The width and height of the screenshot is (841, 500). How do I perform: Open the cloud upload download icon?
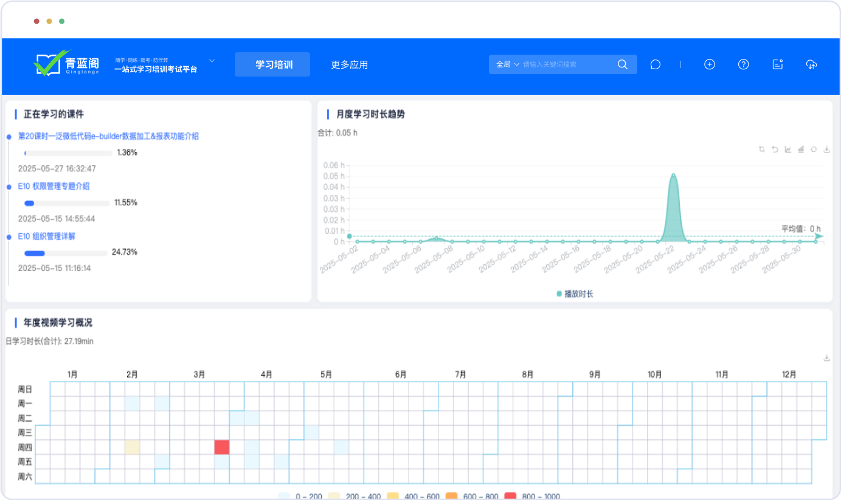pos(811,64)
